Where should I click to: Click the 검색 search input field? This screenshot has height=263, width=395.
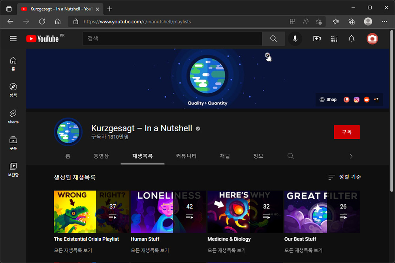(173, 39)
